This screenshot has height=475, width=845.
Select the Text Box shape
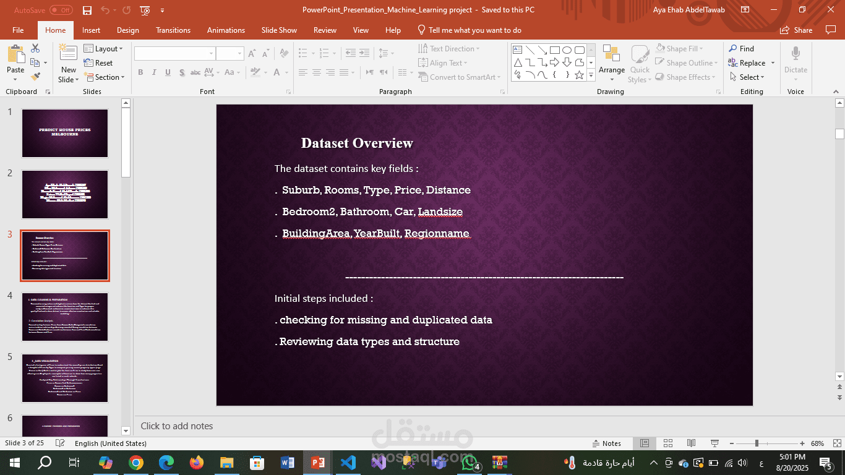point(517,50)
